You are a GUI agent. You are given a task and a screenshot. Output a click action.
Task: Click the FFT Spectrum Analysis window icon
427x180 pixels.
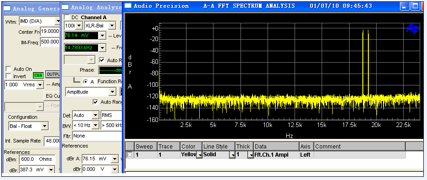127,6
